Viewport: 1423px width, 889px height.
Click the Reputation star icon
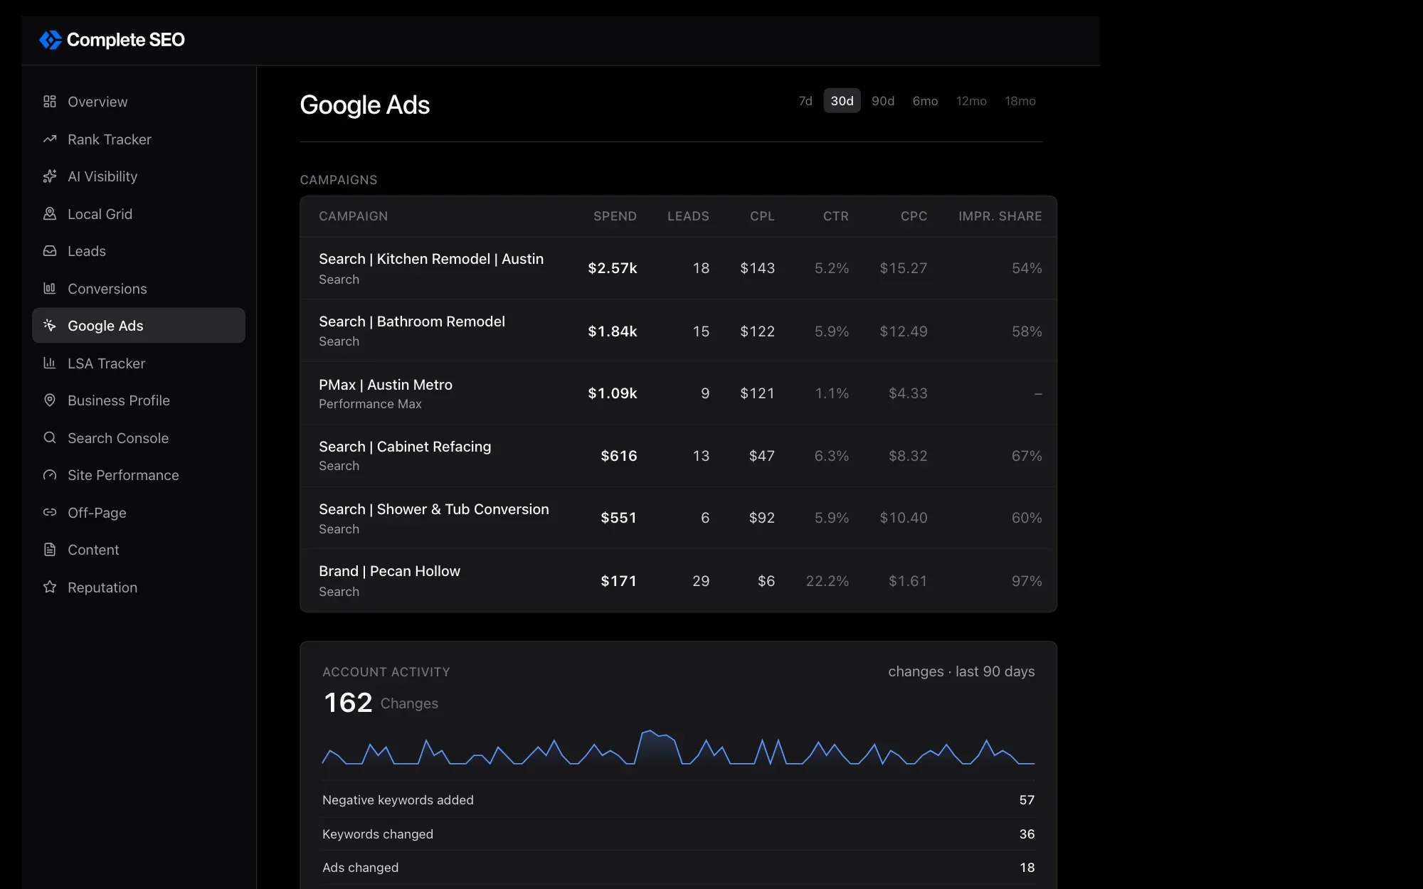tap(50, 587)
